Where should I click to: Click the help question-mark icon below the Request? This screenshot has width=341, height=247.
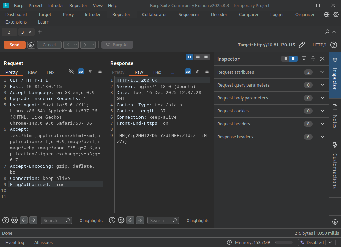(x=5, y=220)
